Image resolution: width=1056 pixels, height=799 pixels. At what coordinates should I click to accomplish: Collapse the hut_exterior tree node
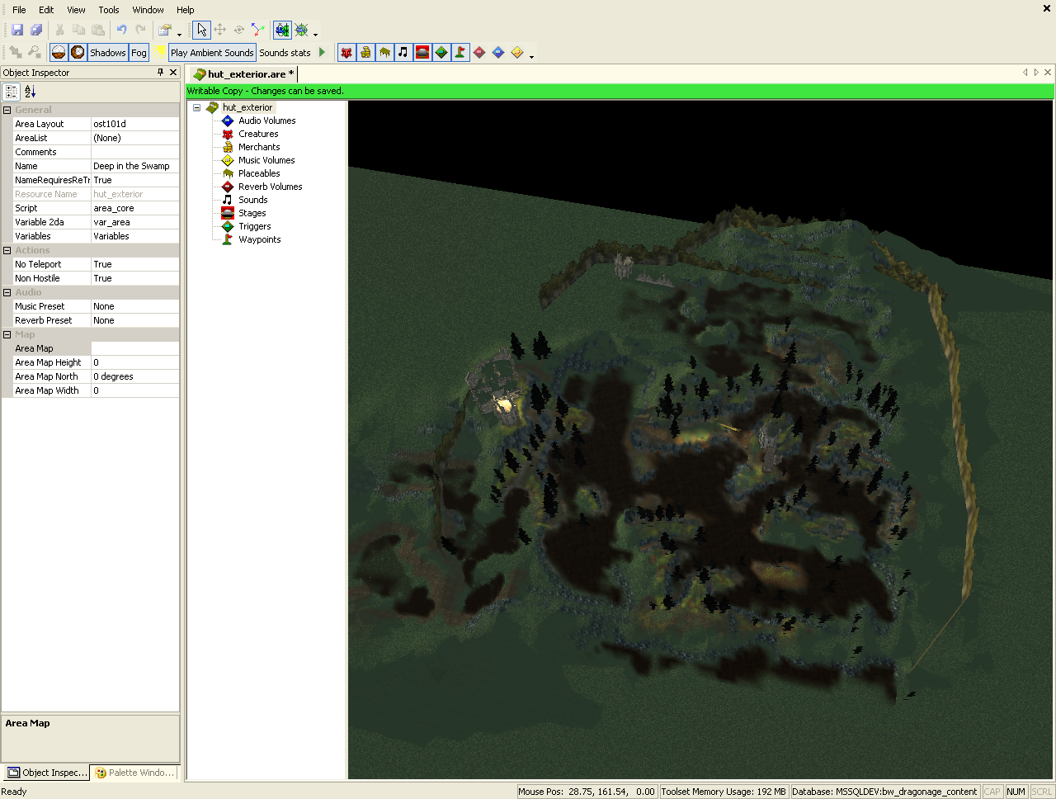point(196,107)
